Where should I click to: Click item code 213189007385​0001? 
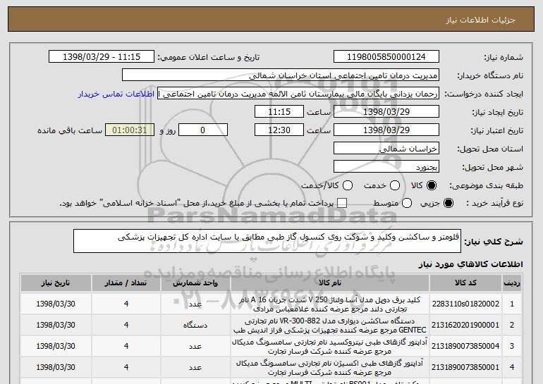[465, 367]
